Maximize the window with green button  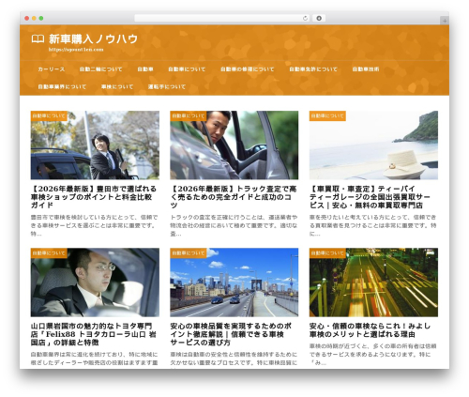point(41,19)
